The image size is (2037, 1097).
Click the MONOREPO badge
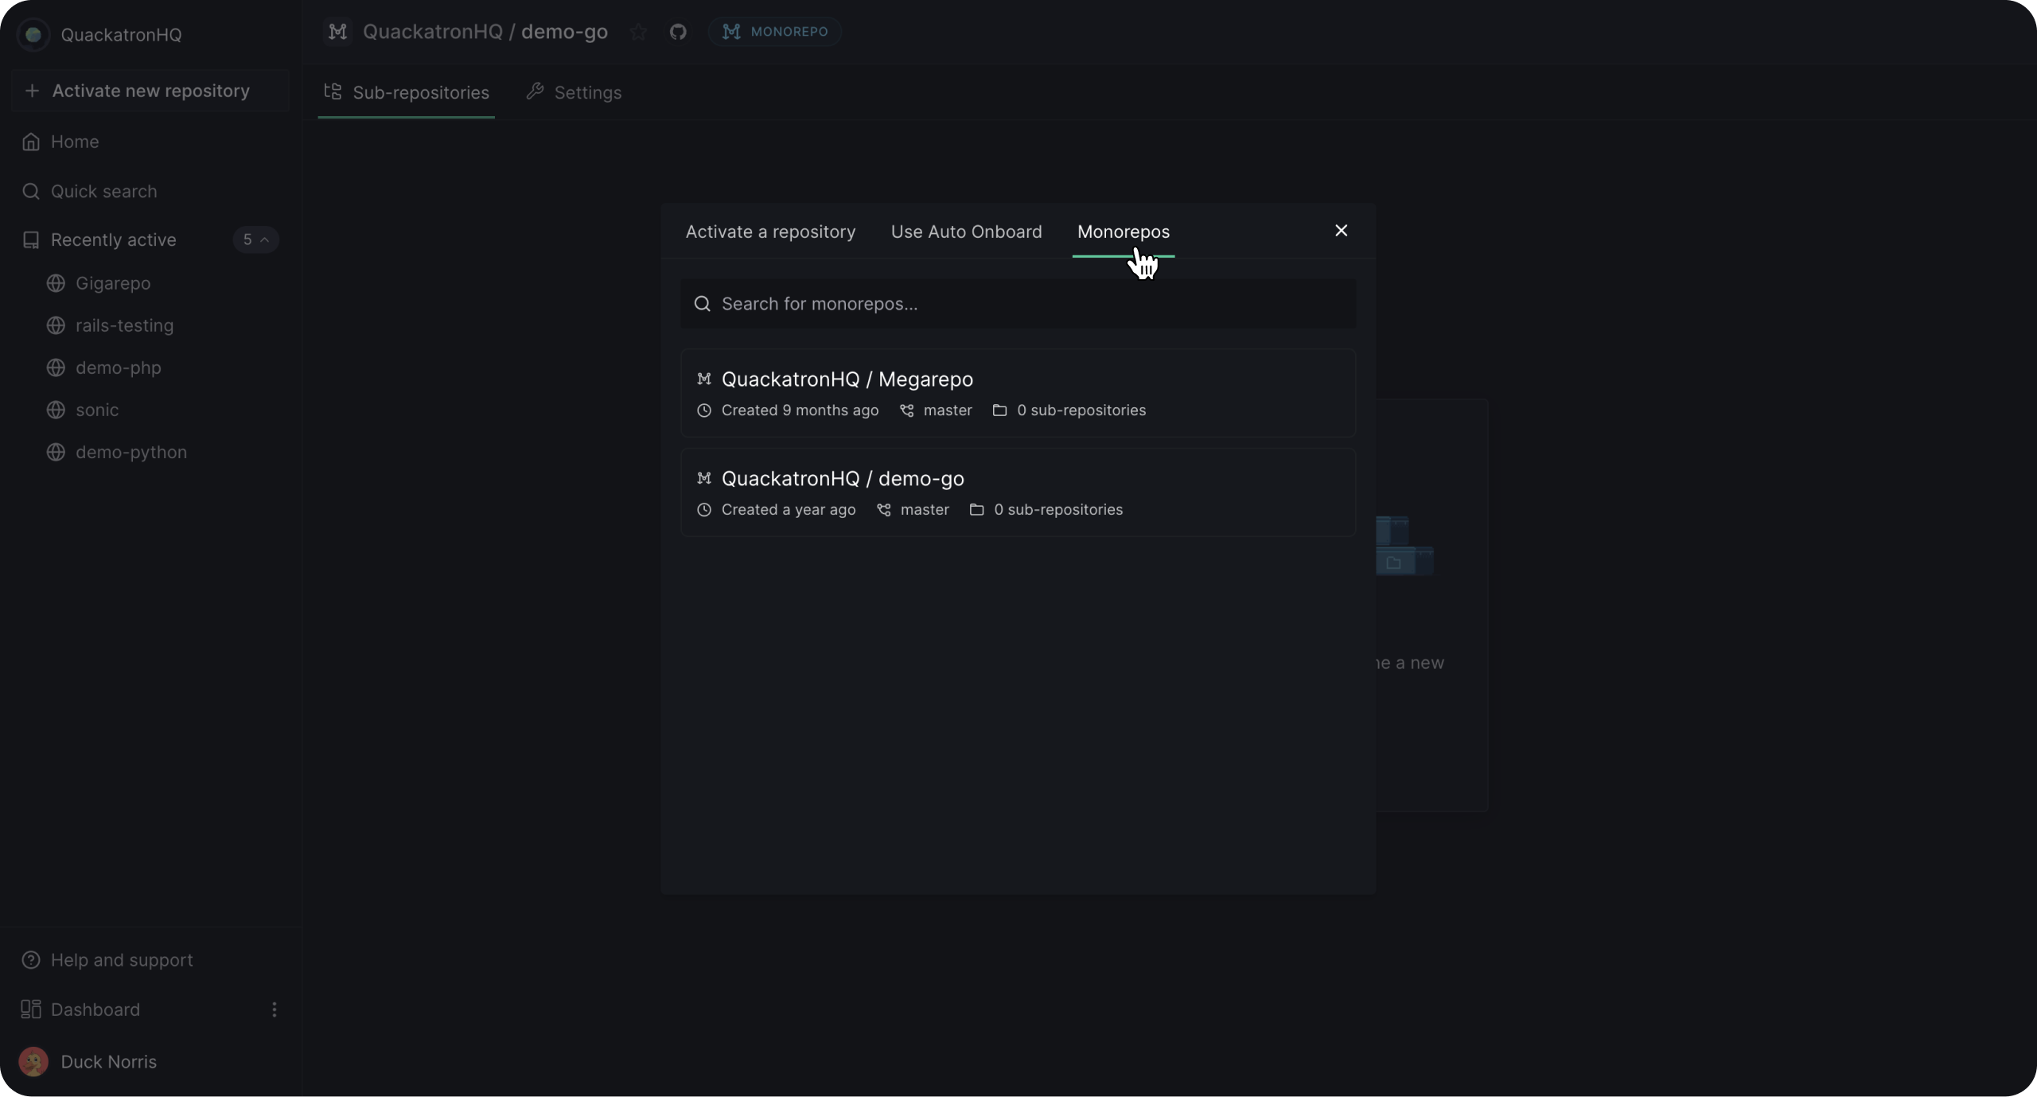pyautogui.click(x=775, y=32)
